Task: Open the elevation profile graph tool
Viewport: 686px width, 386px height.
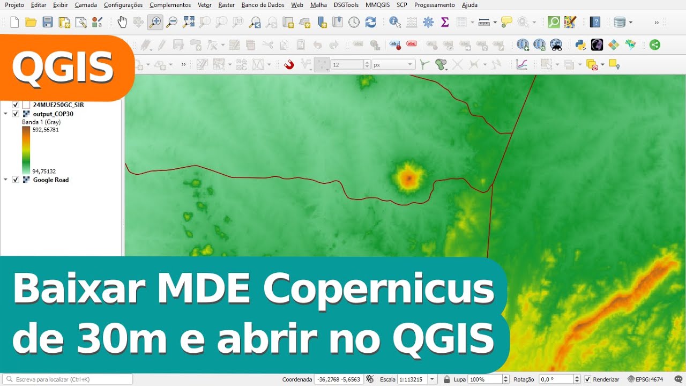Action: (x=521, y=64)
